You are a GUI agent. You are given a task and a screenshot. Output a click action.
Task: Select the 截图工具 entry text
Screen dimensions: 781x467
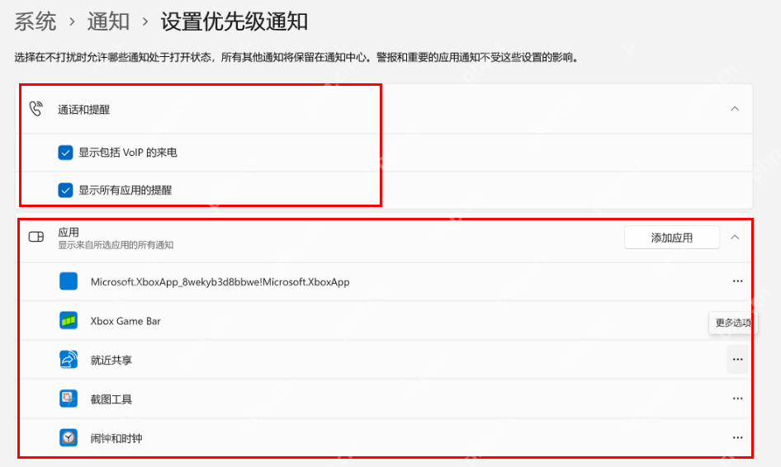click(111, 399)
